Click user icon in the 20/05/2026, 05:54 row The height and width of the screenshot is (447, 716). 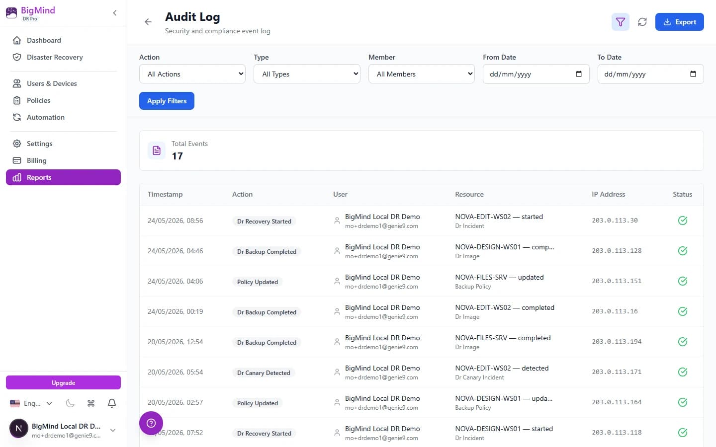pyautogui.click(x=337, y=372)
